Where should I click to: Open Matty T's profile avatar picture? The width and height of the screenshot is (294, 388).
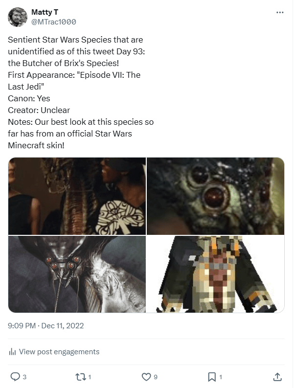[x=18, y=17]
